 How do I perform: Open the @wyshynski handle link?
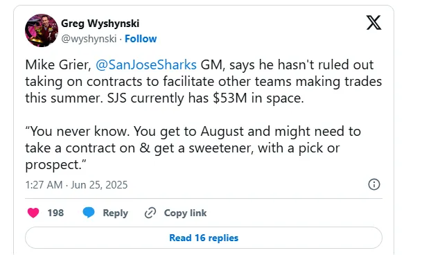click(89, 39)
